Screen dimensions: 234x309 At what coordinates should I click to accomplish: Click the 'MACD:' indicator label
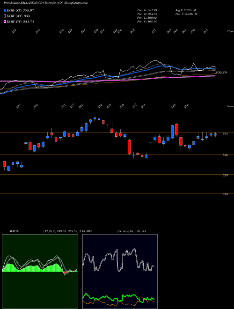click(x=14, y=231)
